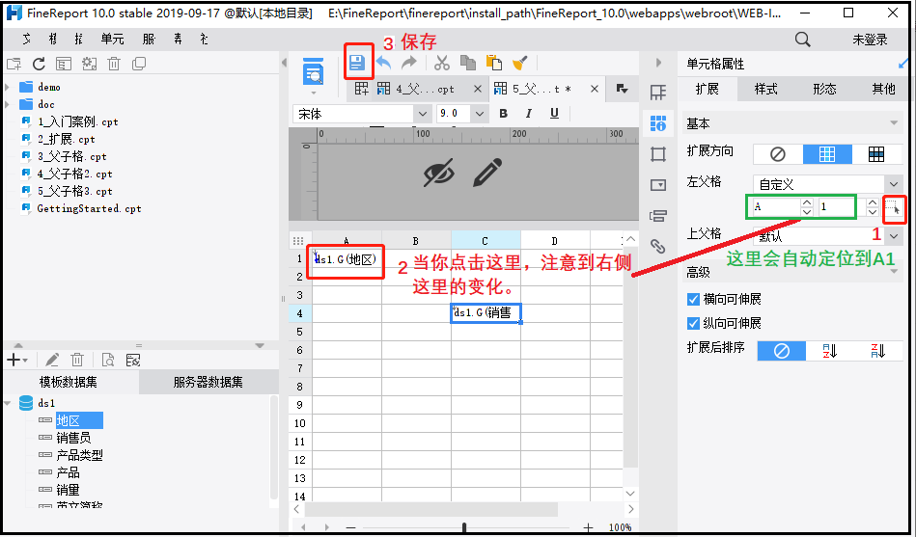Refresh the template file tree

click(39, 64)
